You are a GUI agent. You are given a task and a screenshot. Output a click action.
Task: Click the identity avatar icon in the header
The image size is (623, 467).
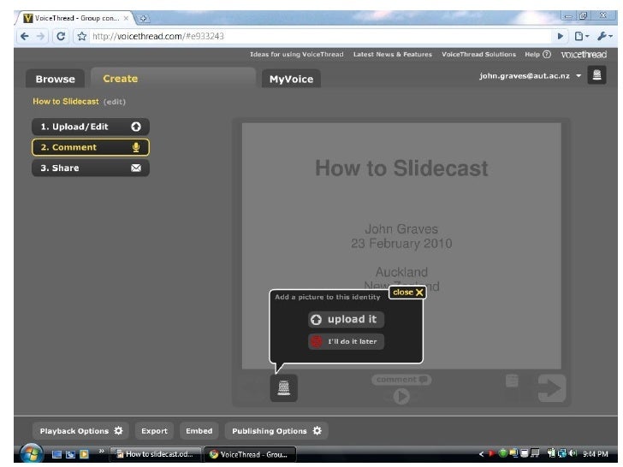pyautogui.click(x=596, y=75)
